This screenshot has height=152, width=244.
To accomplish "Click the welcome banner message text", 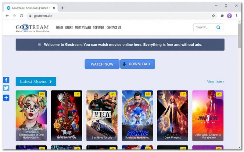I will [x=123, y=45].
